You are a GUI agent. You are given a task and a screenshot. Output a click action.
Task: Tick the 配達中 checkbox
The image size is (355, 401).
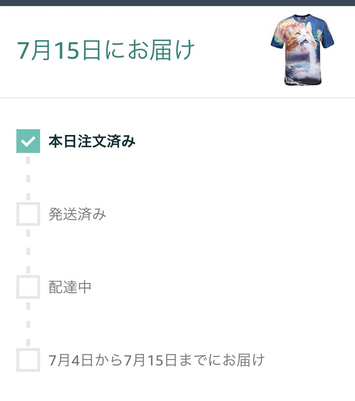pos(28,287)
